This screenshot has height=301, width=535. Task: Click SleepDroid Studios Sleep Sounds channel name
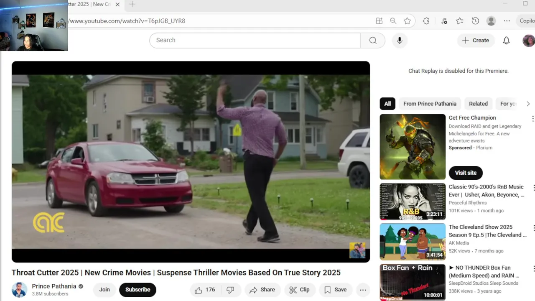pyautogui.click(x=484, y=283)
